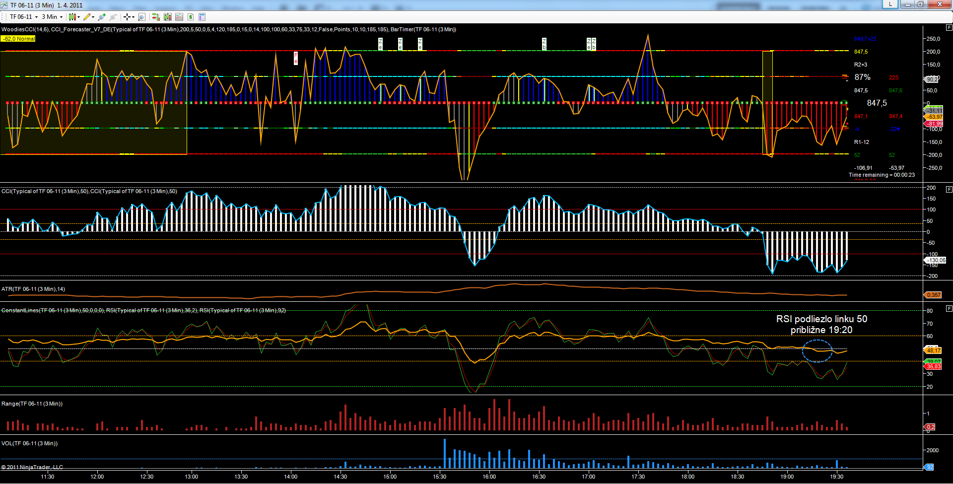Click the zoom frame magnifier icon
The image size is (953, 484).
pos(141,17)
